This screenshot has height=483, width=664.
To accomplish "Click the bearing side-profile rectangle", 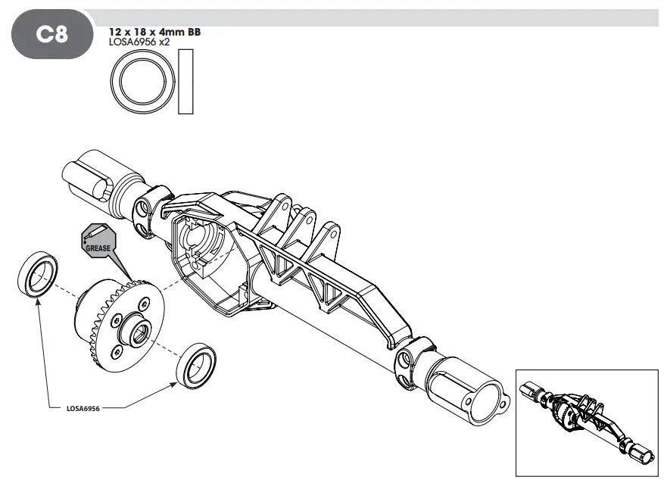I will click(185, 81).
